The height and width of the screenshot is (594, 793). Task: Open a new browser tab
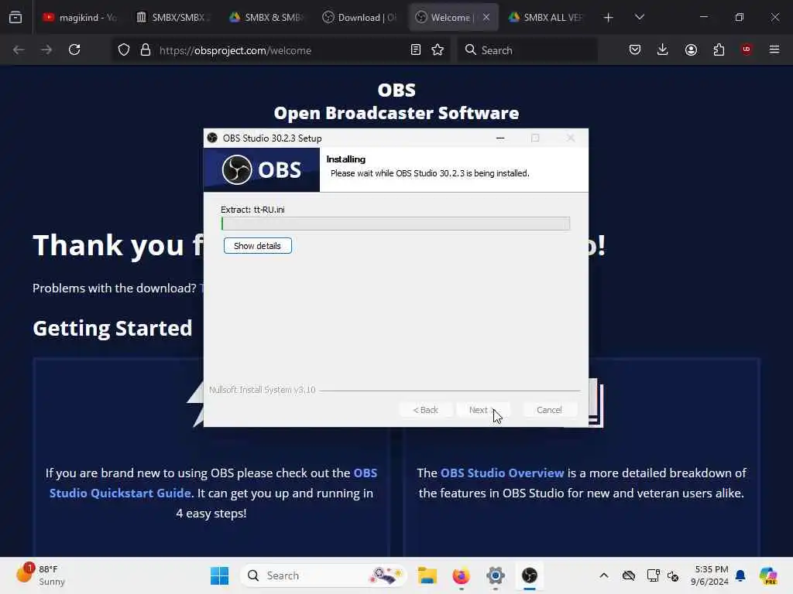click(609, 17)
